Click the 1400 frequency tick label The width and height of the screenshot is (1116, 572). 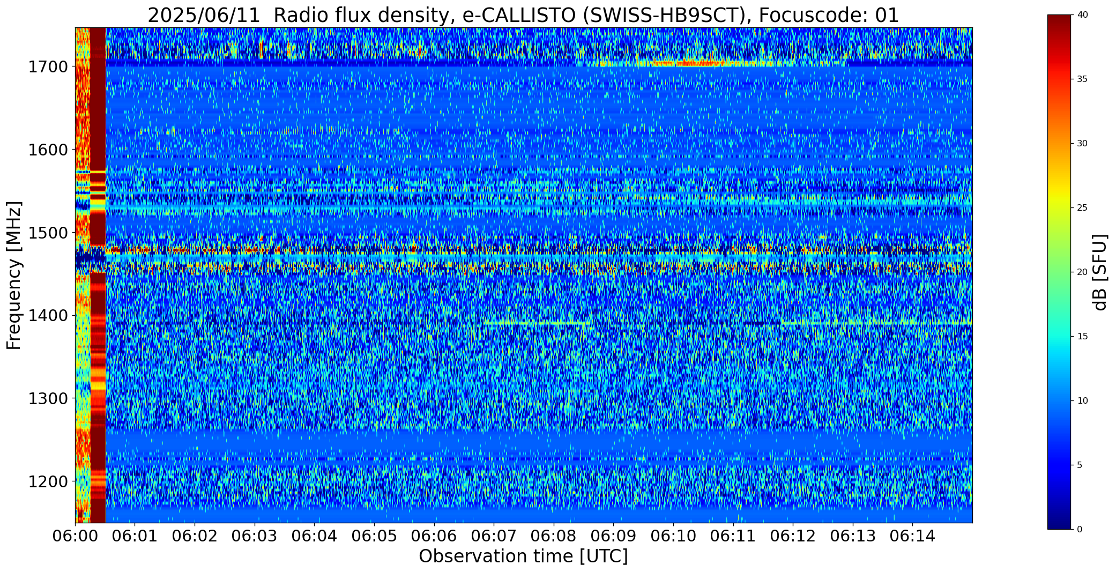tap(48, 316)
